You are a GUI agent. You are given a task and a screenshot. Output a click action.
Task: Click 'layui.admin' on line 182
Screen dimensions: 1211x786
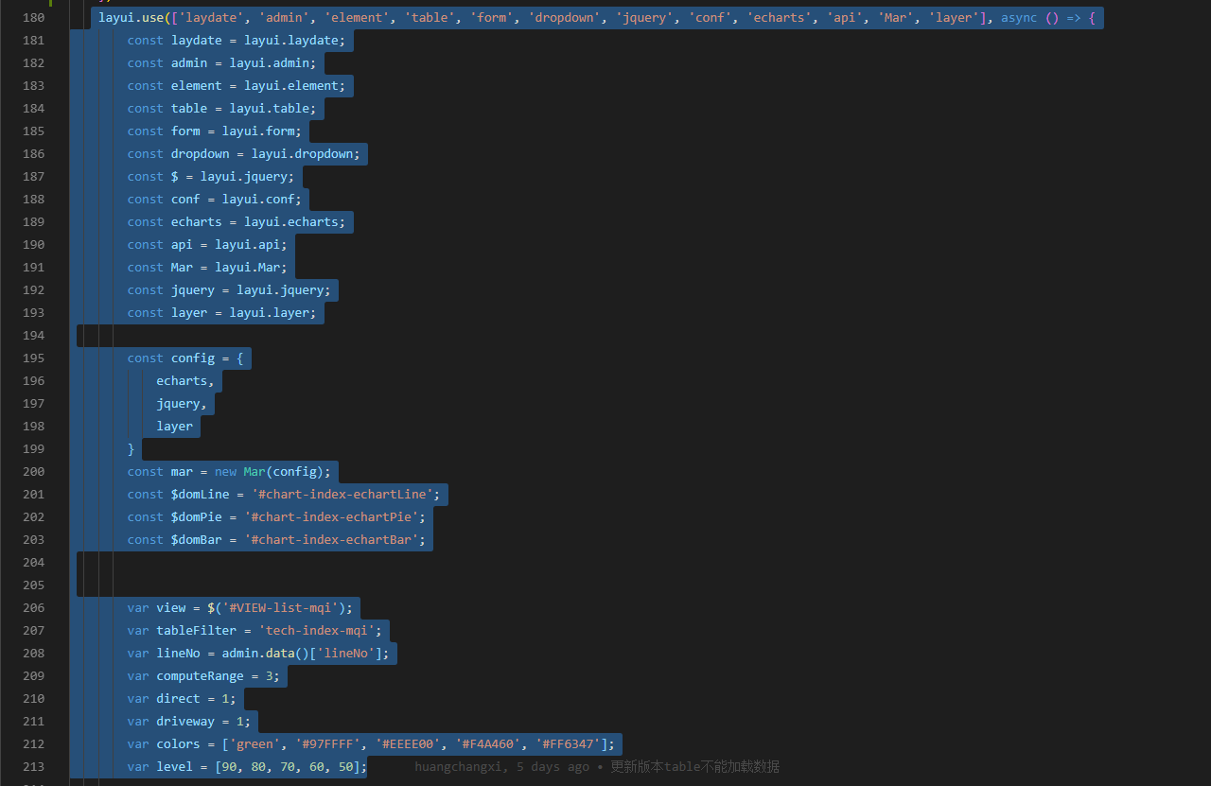click(x=270, y=63)
